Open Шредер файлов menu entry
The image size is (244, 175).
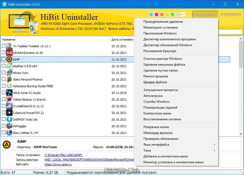point(176,82)
